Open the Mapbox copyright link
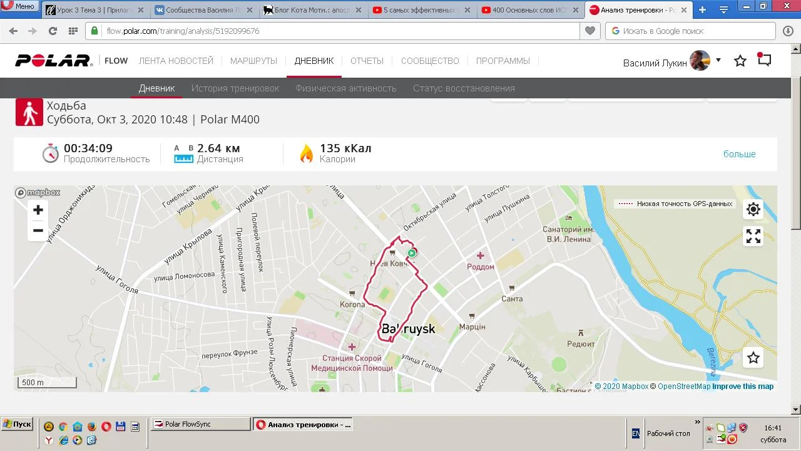Viewport: 801px width, 451px height. click(621, 386)
